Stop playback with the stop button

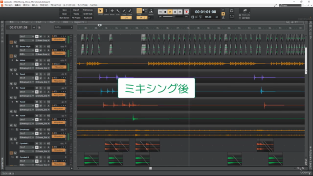[165, 12]
